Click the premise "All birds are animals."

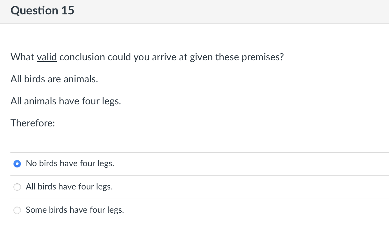pyautogui.click(x=54, y=79)
